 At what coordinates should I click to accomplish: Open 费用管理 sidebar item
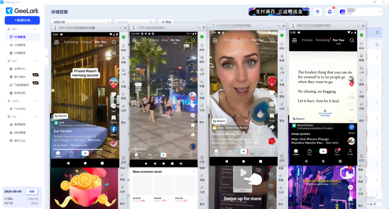[19, 124]
